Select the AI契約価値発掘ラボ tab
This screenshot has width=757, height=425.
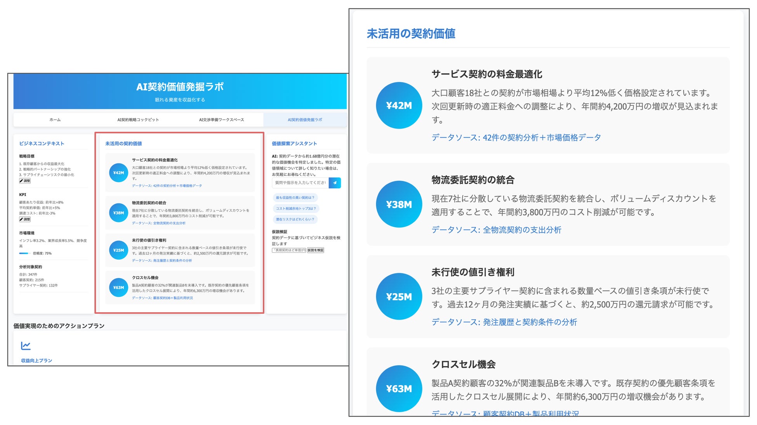point(305,120)
